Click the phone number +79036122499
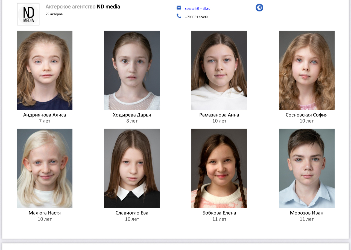The height and width of the screenshot is (250, 351). click(x=196, y=17)
